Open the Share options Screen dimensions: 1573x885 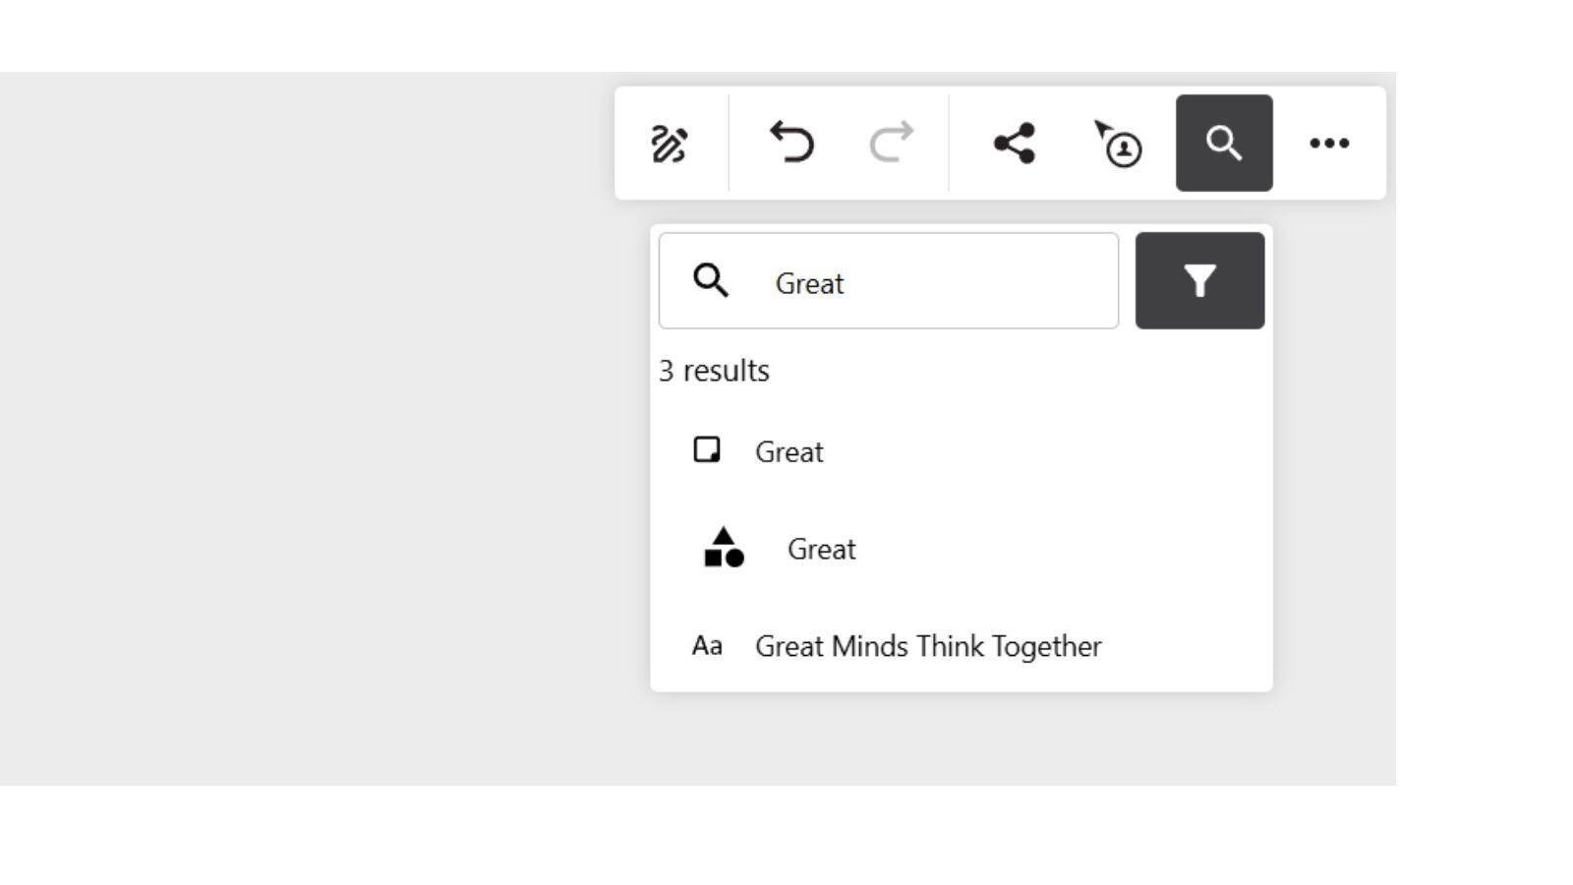pyautogui.click(x=1014, y=144)
